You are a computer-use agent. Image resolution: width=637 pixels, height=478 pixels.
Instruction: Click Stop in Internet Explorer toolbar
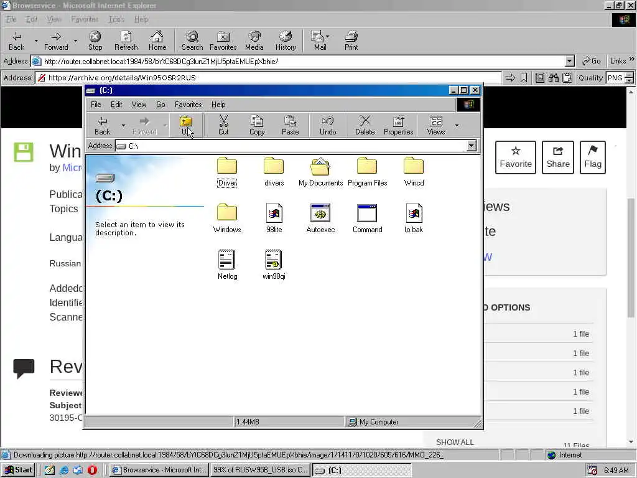95,40
